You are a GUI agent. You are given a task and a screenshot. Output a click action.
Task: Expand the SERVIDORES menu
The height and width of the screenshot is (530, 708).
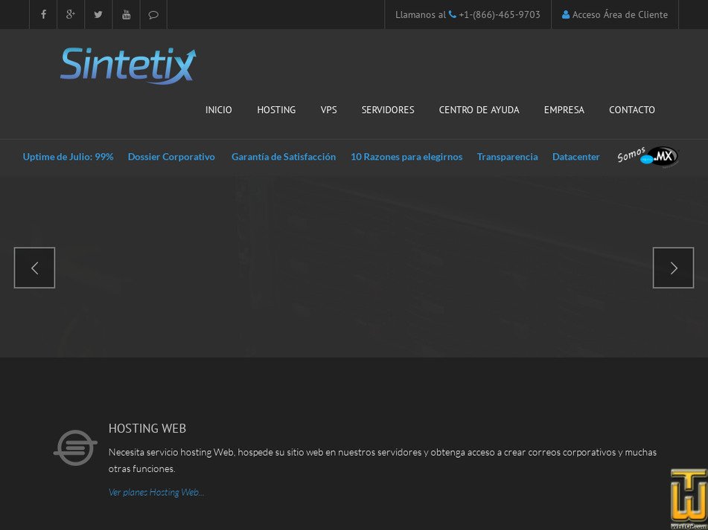pyautogui.click(x=387, y=110)
